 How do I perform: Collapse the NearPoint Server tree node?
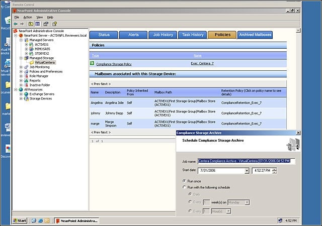tap(16, 36)
